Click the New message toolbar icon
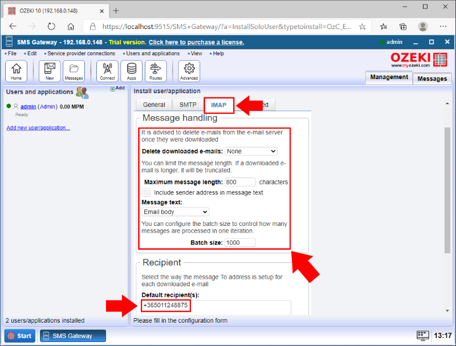The width and height of the screenshot is (456, 346). 50,71
